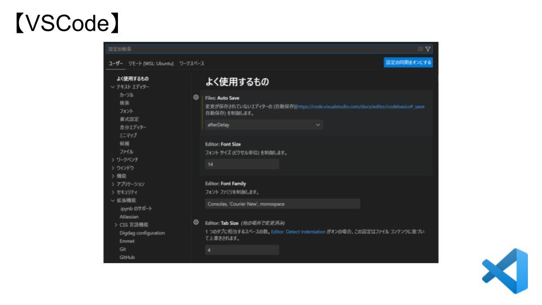Expand the CSS 言語機能 item

click(x=116, y=225)
